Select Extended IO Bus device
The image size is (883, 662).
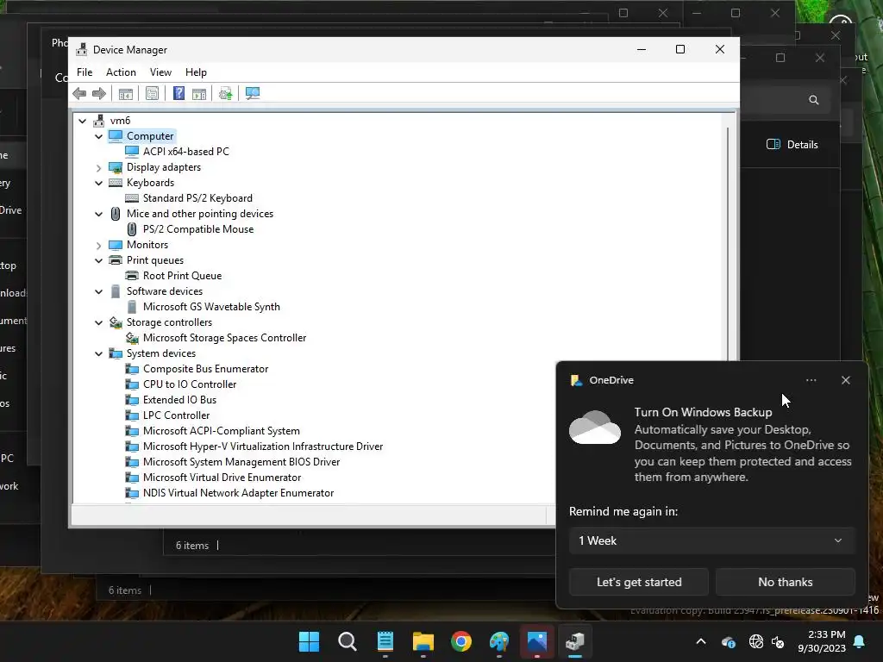tap(179, 400)
